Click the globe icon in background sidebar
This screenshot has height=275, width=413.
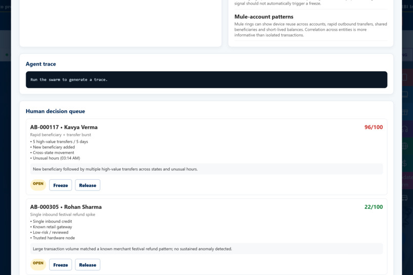pos(405,146)
